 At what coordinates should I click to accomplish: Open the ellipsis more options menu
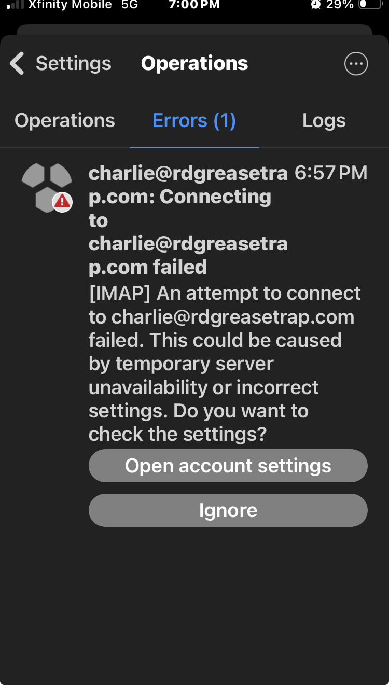356,64
